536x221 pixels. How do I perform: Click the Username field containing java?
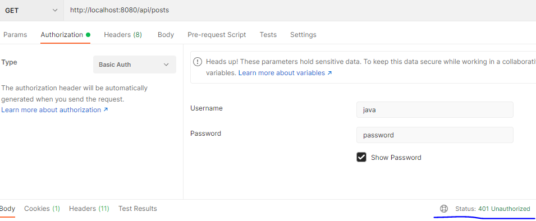435,109
